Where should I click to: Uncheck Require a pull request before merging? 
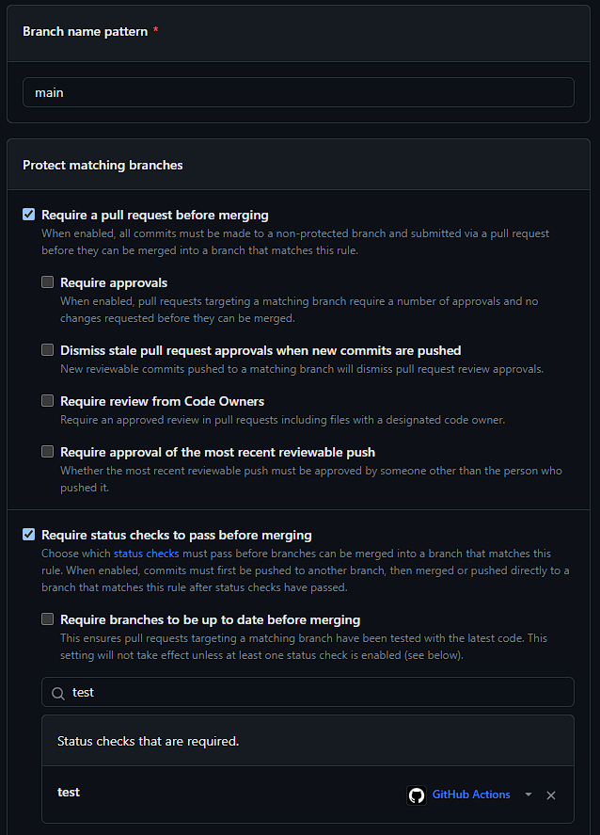[29, 215]
